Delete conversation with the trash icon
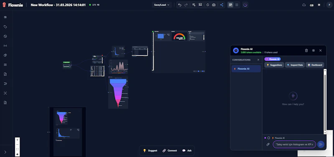Image resolution: width=334 pixels, height=157 pixels. click(x=306, y=51)
